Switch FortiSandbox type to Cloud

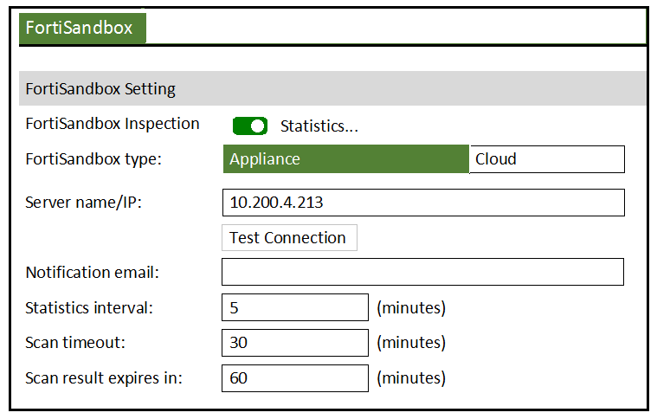[x=547, y=159]
